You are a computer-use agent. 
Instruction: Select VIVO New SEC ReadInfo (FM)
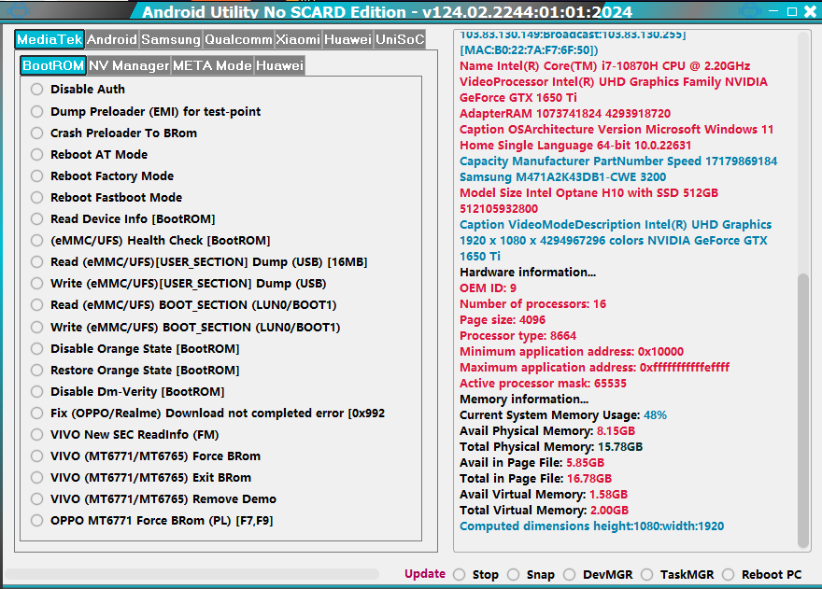pos(37,435)
